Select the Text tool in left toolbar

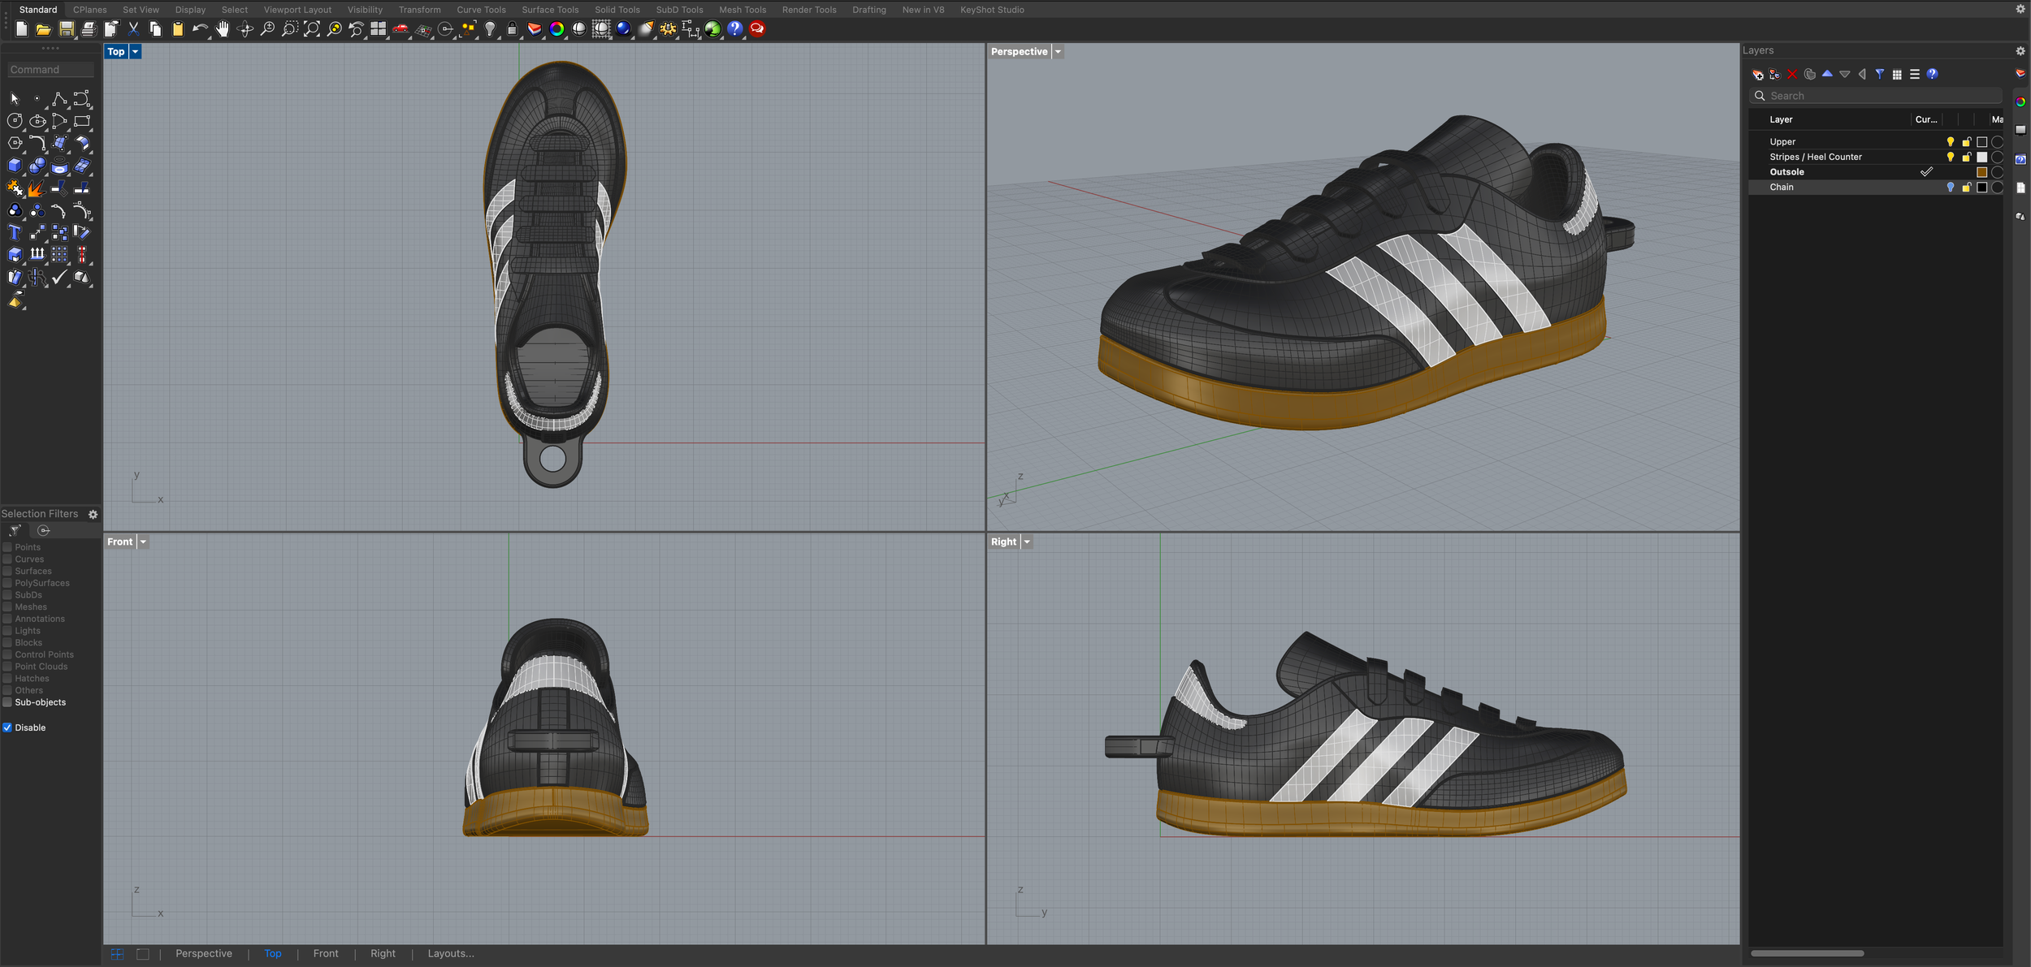15,233
